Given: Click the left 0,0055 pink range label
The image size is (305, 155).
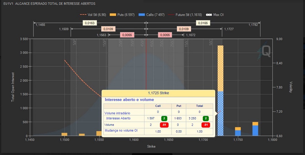Looking at the screenshot, I should point(127,35).
